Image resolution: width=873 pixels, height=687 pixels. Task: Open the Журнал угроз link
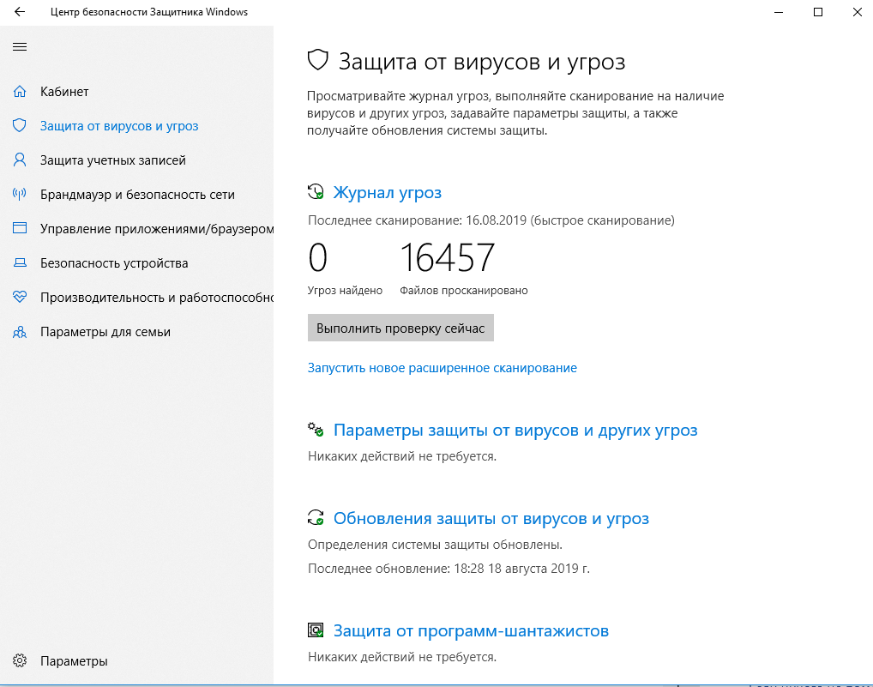point(387,193)
